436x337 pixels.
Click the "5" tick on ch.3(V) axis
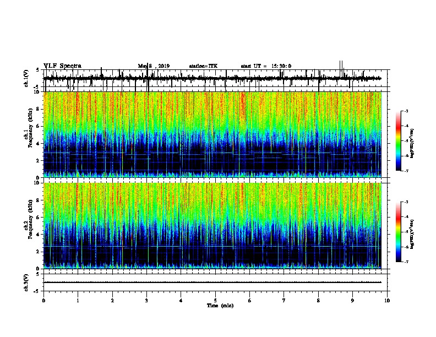coord(38,274)
